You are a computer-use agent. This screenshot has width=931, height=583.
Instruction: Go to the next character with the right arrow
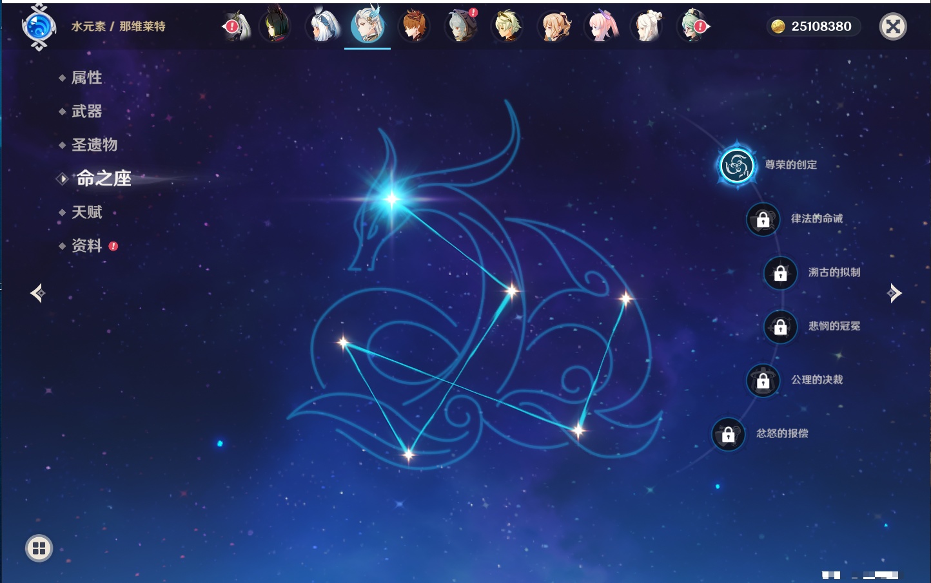894,293
